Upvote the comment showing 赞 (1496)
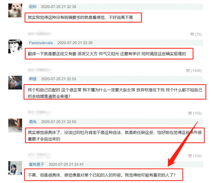This screenshot has width=211, height=183. click(x=194, y=71)
